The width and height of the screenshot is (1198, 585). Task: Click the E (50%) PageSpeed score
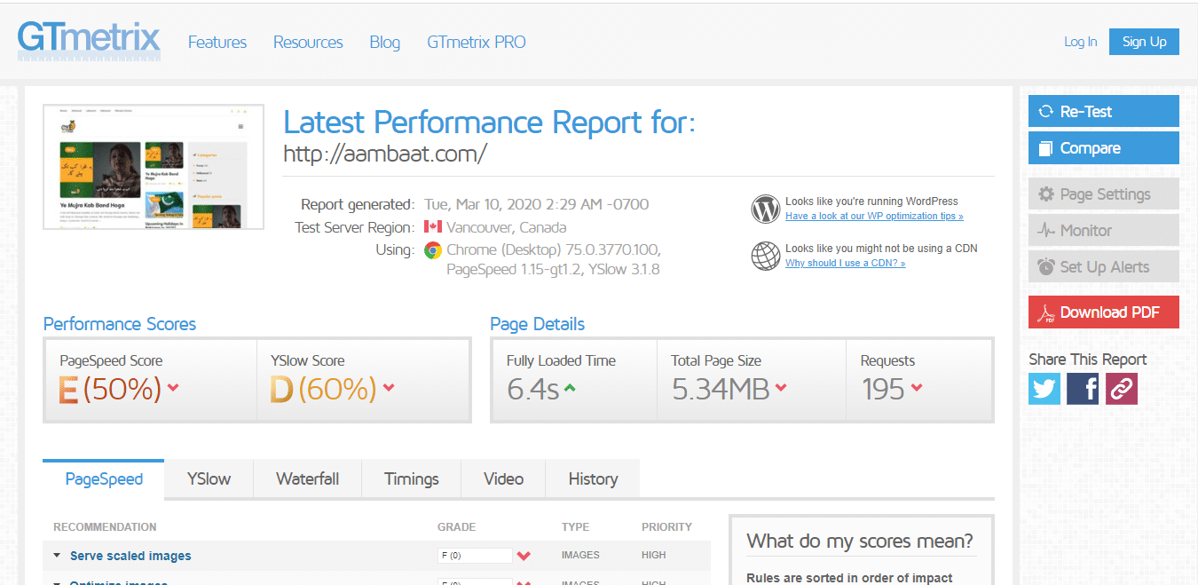coord(110,389)
